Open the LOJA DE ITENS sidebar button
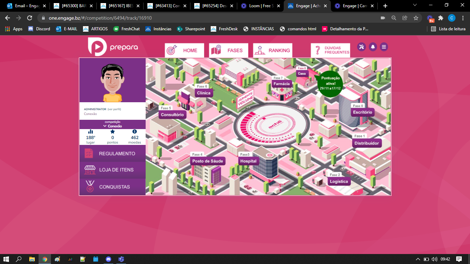Viewport: 470px width, 264px height. pos(113,170)
